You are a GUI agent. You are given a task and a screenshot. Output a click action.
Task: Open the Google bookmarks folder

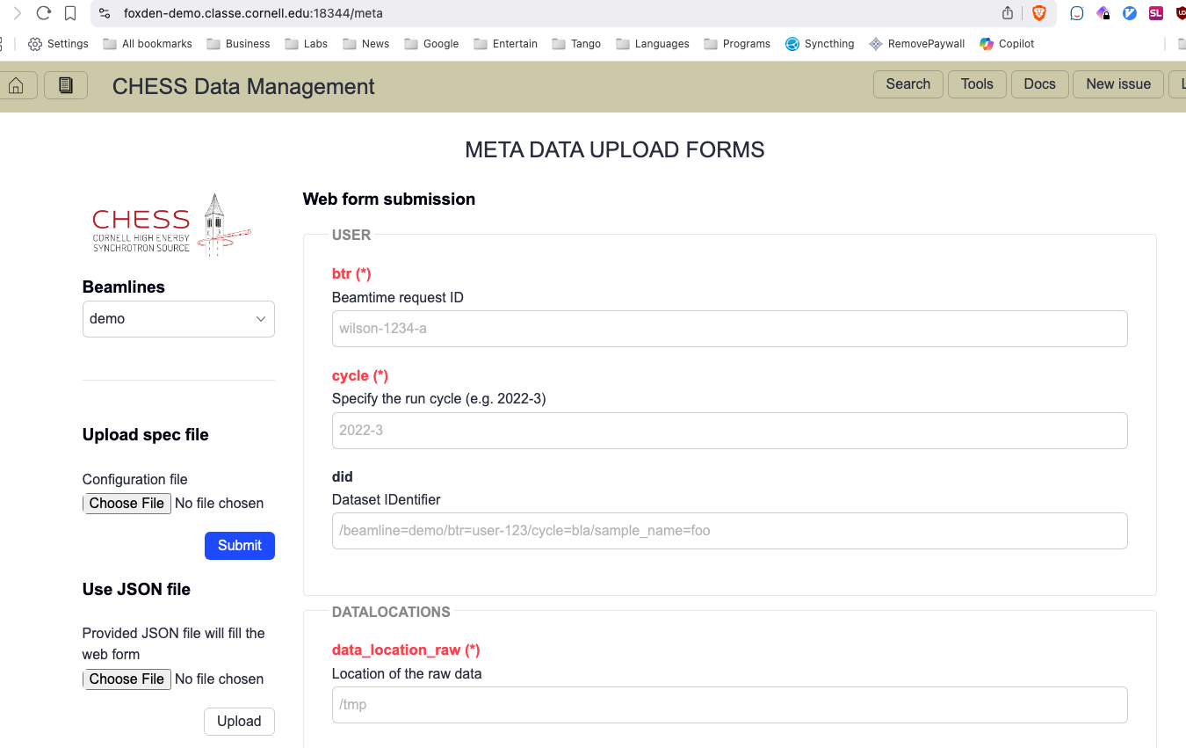(431, 44)
